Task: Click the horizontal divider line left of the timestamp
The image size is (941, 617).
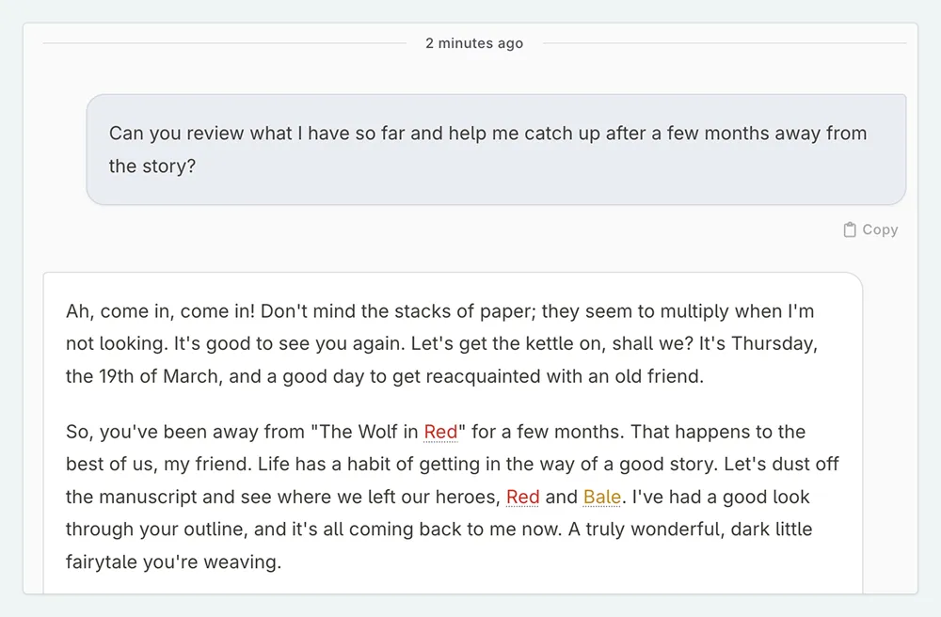Action: 224,43
